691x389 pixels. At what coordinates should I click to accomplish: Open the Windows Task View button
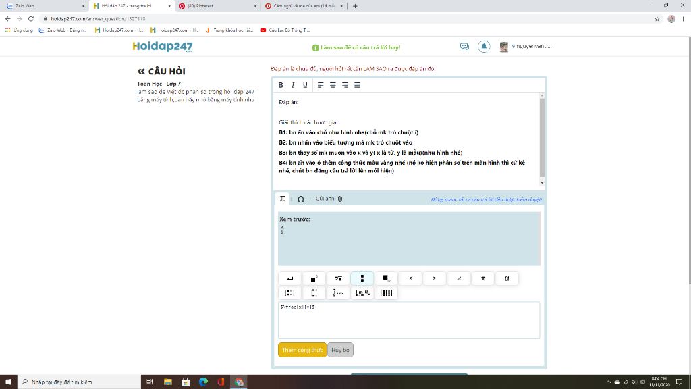click(x=150, y=382)
